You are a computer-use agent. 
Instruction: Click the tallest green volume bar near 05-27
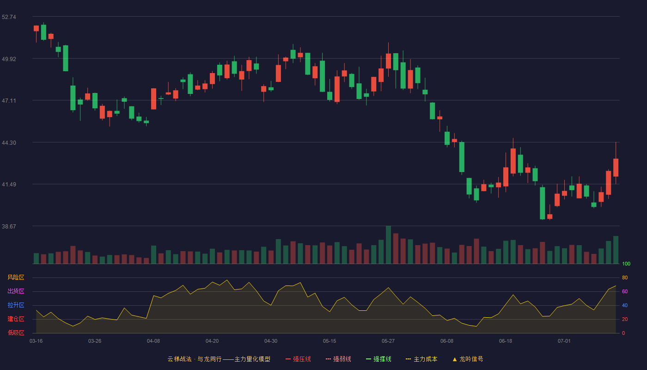pos(388,245)
